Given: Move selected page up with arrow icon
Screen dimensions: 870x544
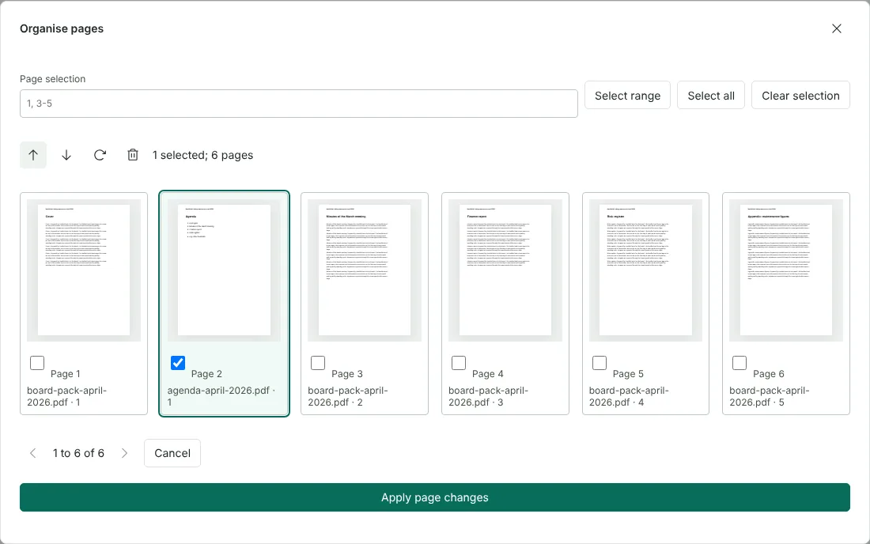Looking at the screenshot, I should pos(33,155).
